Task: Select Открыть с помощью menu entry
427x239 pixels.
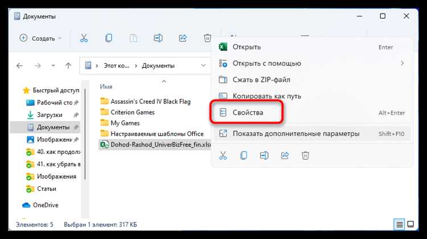Action: (x=312, y=63)
